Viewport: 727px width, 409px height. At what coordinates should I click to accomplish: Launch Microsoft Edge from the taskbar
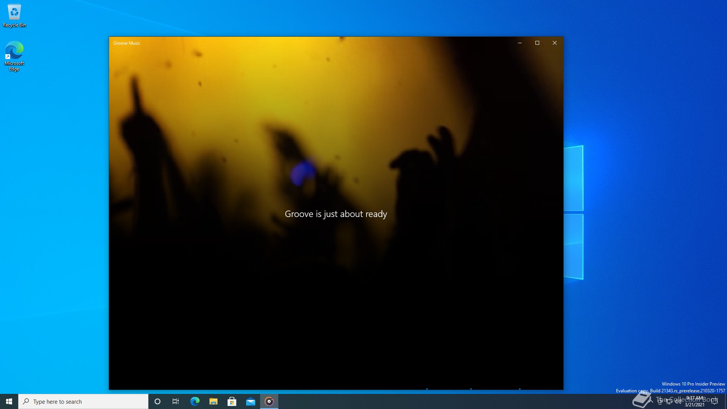click(x=195, y=401)
